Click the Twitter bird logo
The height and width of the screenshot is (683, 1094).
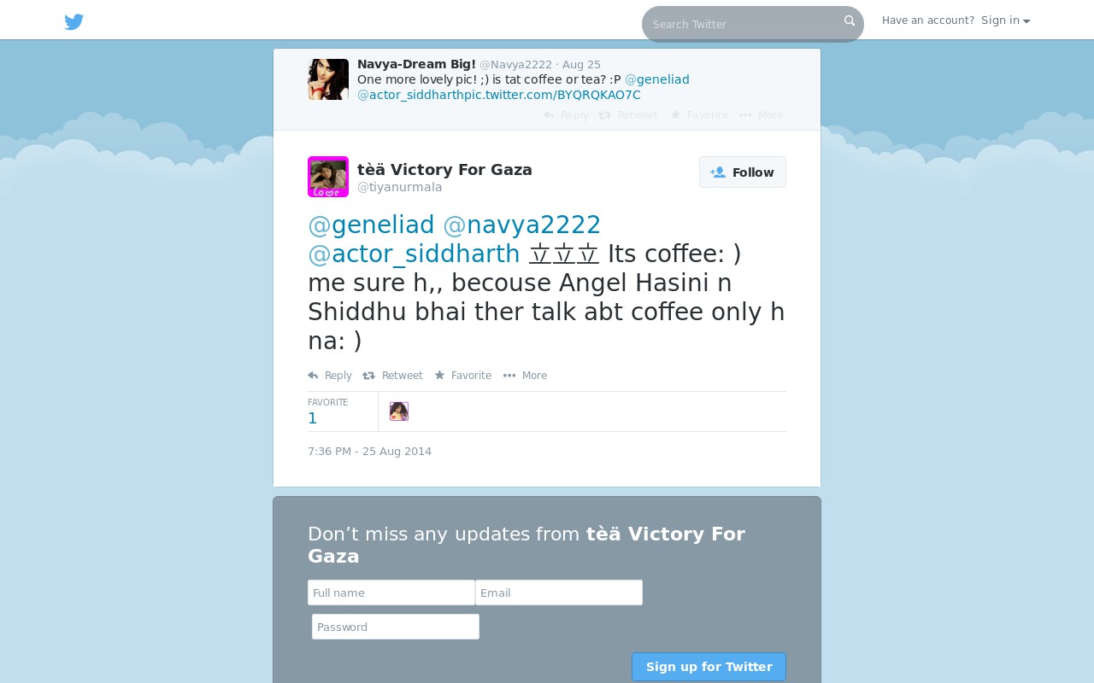click(74, 22)
